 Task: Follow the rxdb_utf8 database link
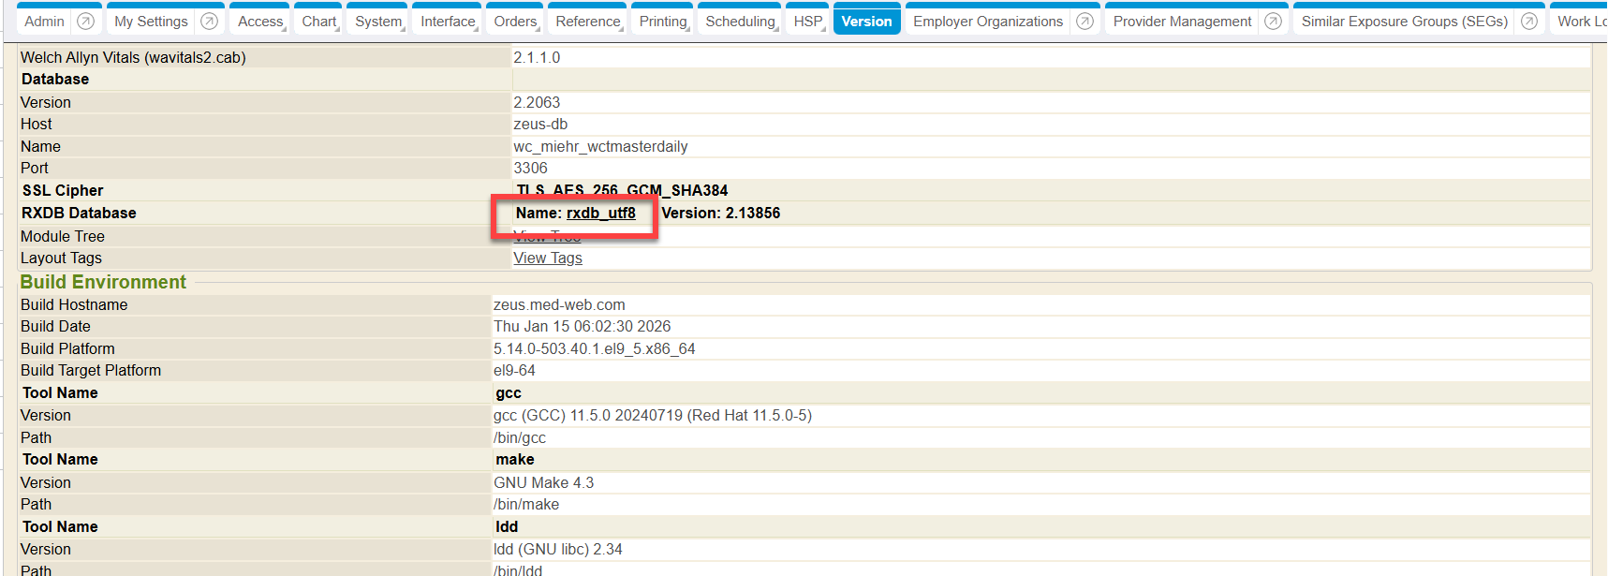click(x=600, y=214)
